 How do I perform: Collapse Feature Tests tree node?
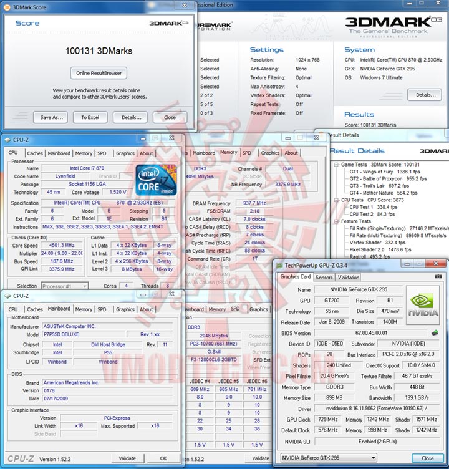point(336,221)
